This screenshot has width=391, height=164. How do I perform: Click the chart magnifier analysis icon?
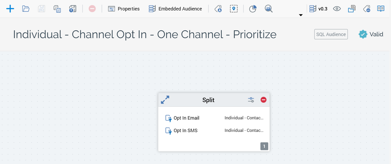269,9
